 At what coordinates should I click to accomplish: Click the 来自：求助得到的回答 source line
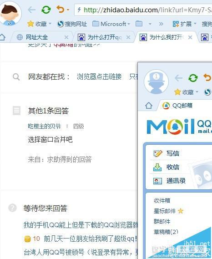point(60,160)
